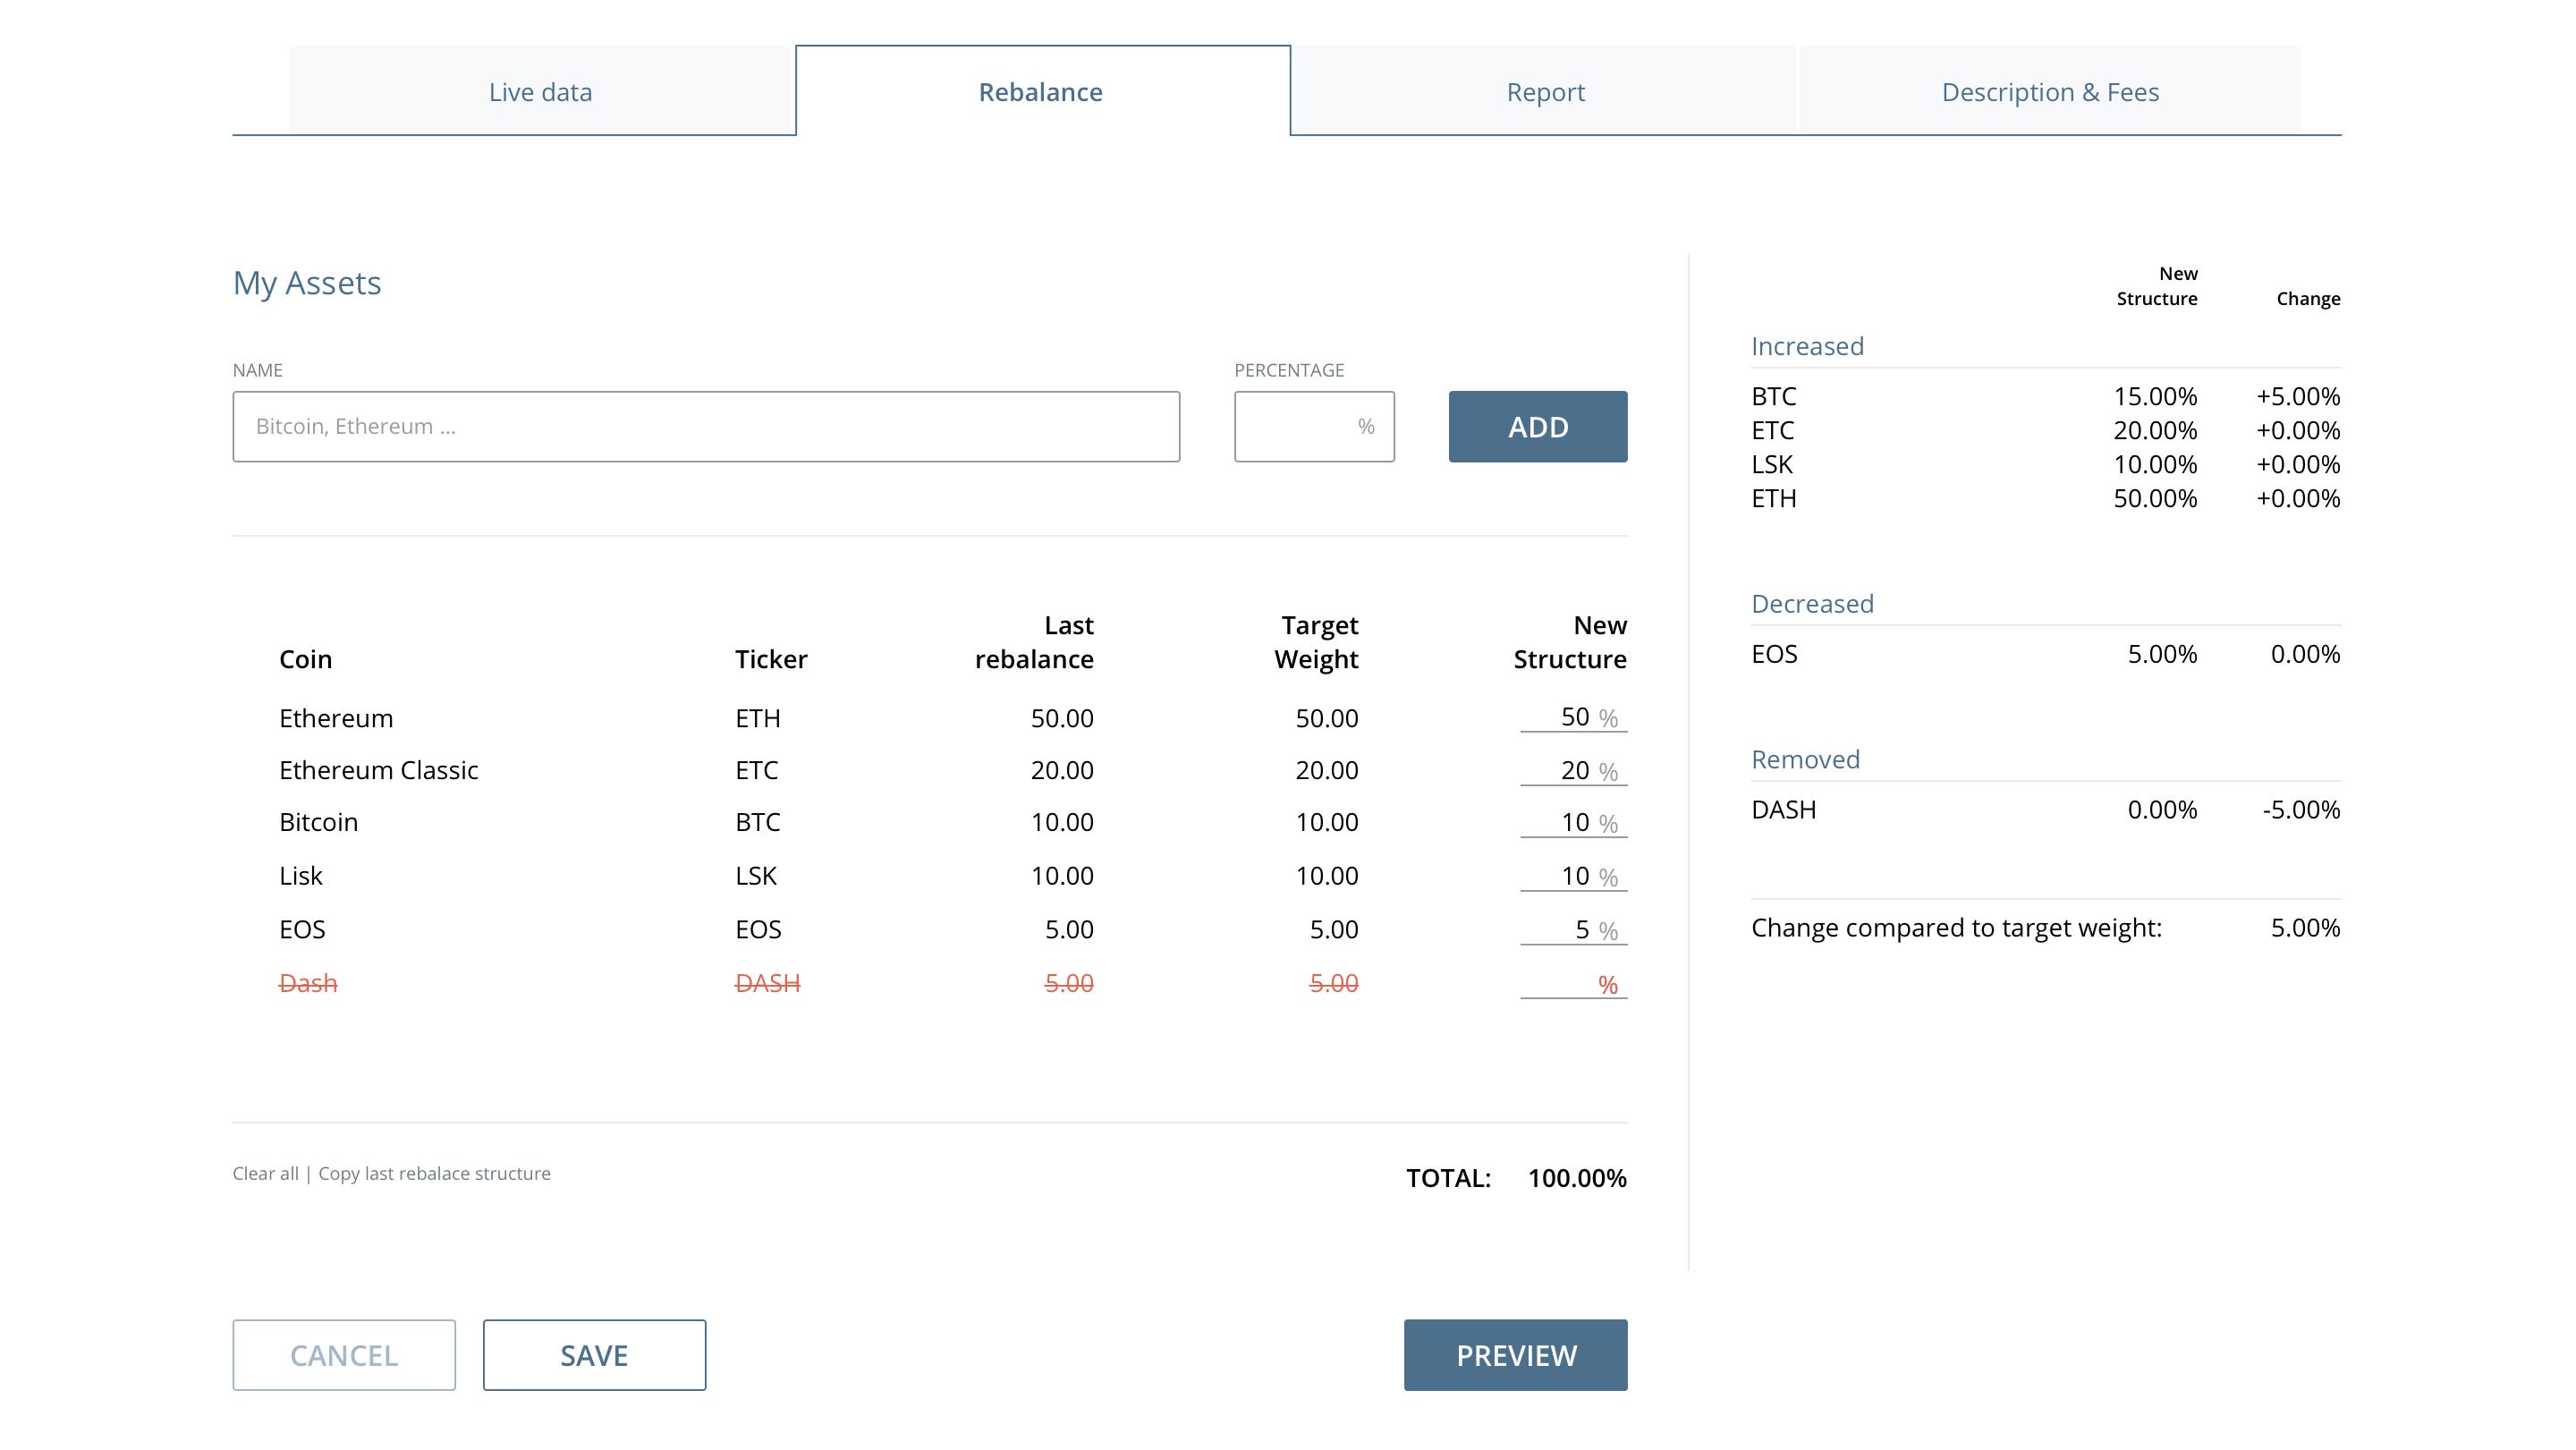This screenshot has height=1450, width=2576.
Task: Select the Rebalance tab
Action: (x=1041, y=92)
